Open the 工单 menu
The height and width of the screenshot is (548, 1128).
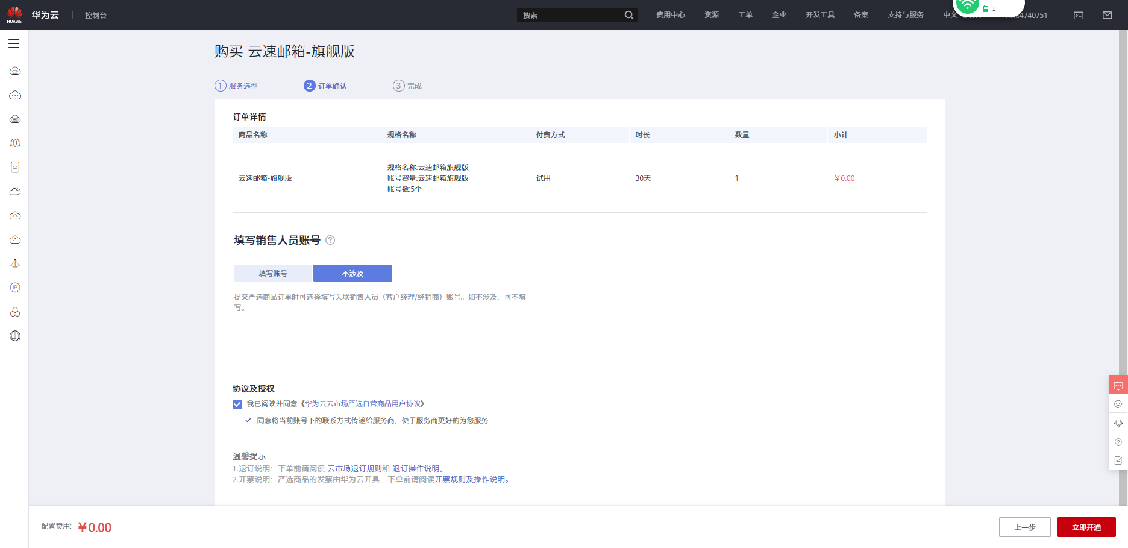click(745, 15)
